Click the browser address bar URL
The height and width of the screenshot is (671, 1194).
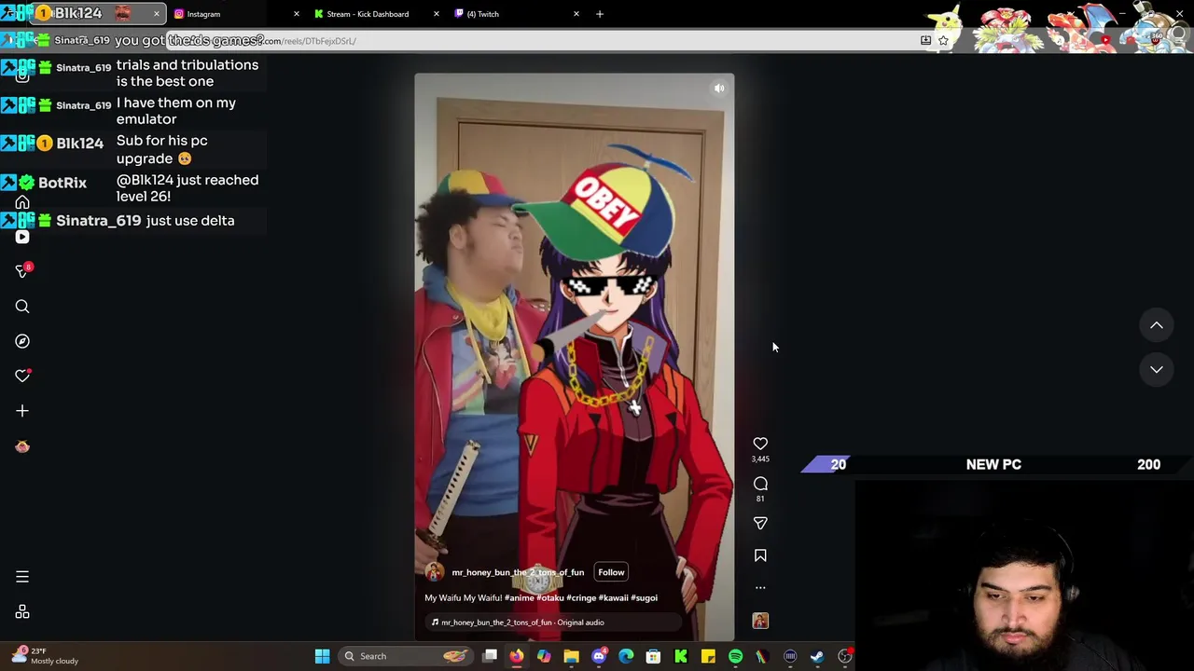click(x=308, y=41)
